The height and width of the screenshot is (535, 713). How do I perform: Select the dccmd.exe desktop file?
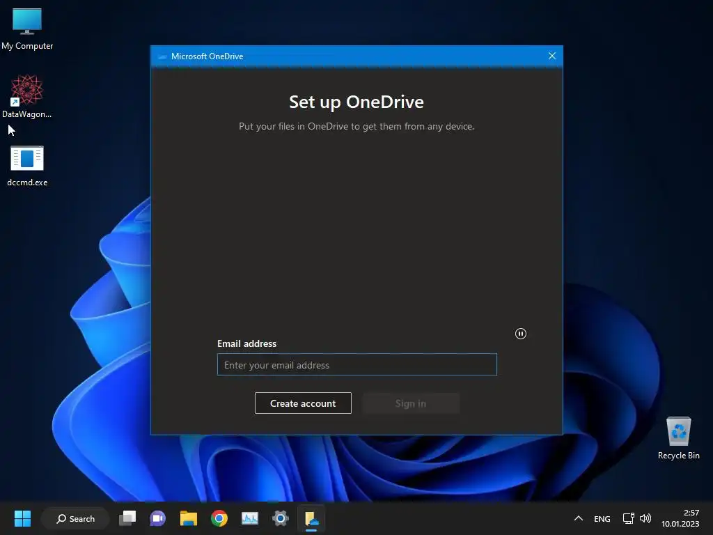point(27,166)
